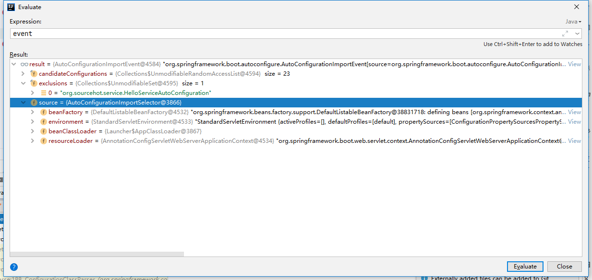Expand the candidateConfigurations node

23,74
